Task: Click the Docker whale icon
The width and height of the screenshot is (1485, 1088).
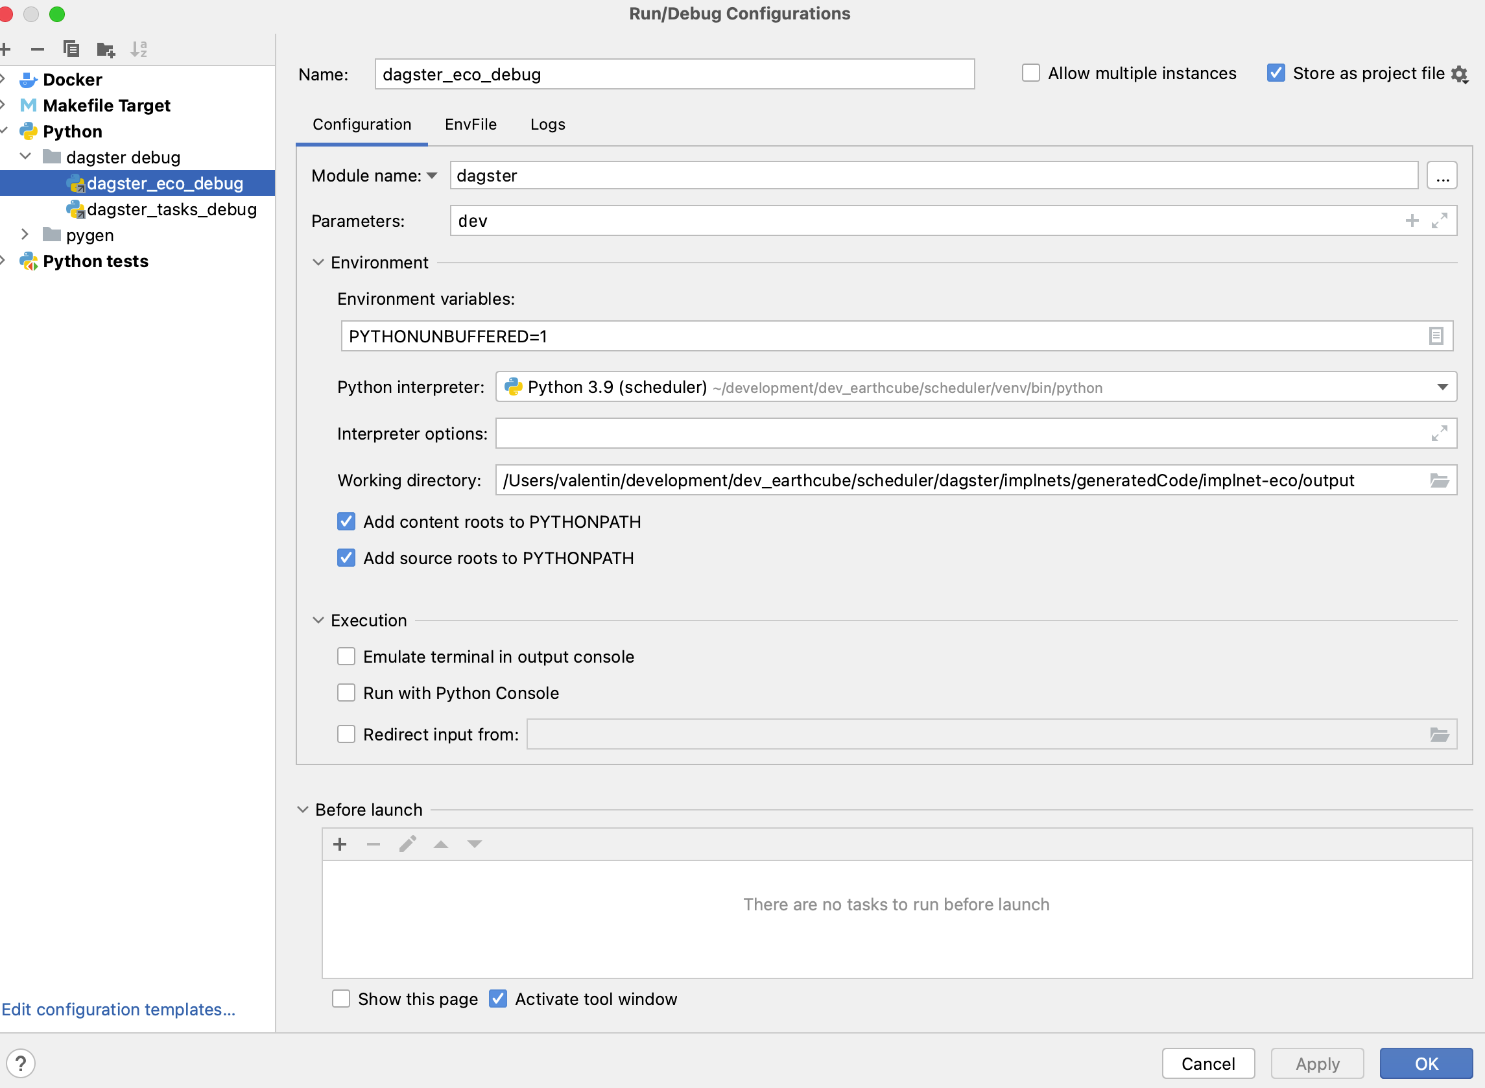Action: pyautogui.click(x=29, y=80)
